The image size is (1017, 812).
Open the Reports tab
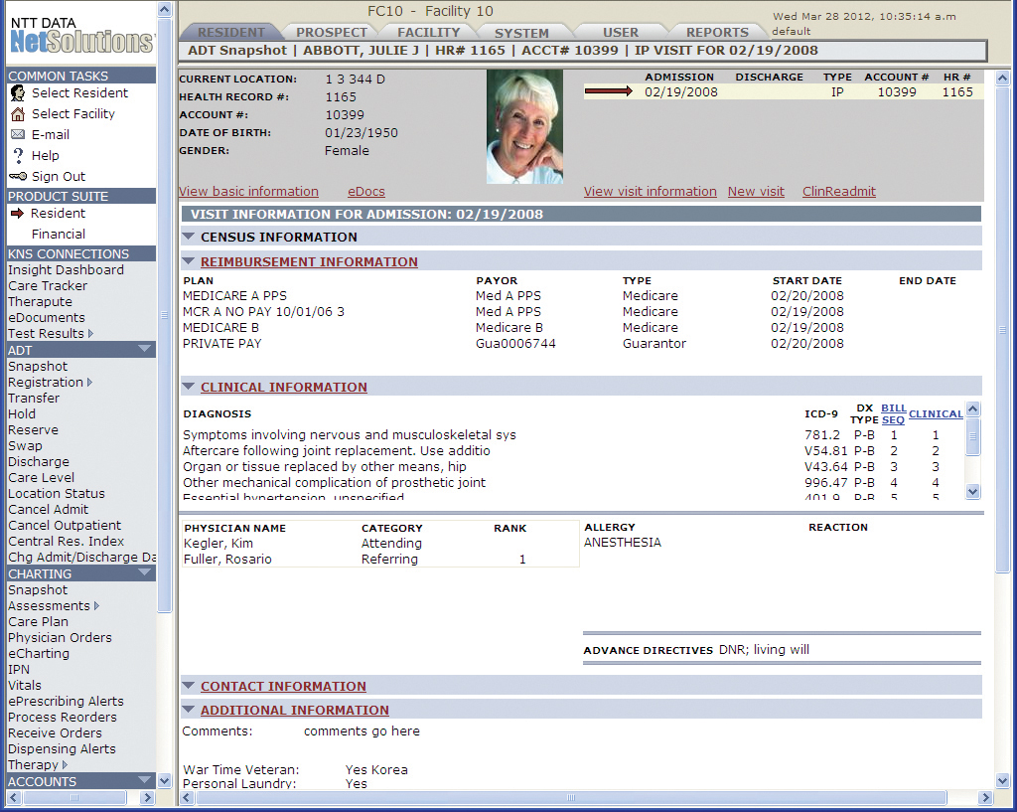717,33
